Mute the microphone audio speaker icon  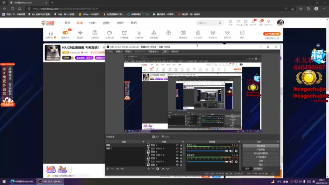click(231, 151)
